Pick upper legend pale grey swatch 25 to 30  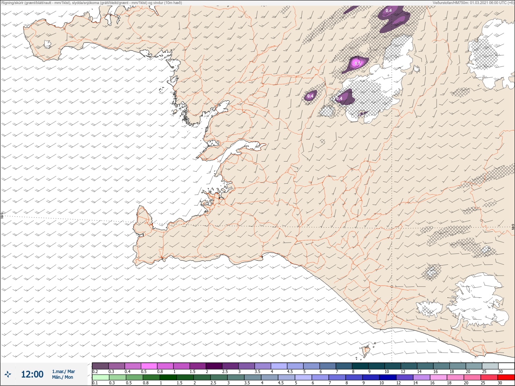point(490,366)
